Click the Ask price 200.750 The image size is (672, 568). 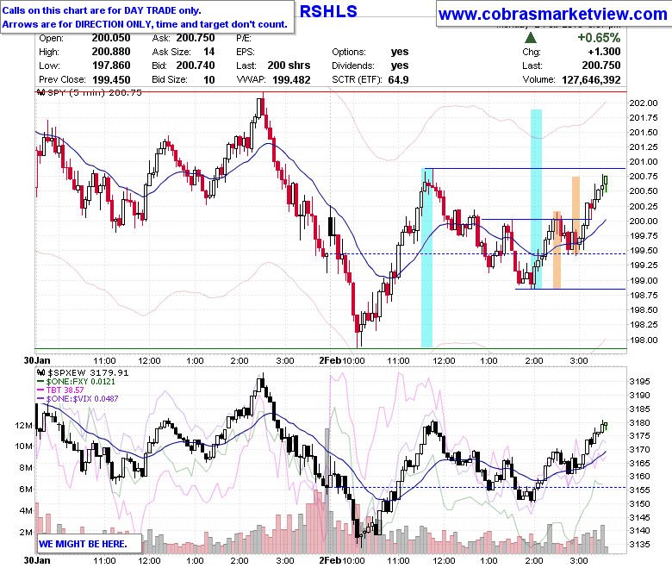pyautogui.click(x=196, y=38)
